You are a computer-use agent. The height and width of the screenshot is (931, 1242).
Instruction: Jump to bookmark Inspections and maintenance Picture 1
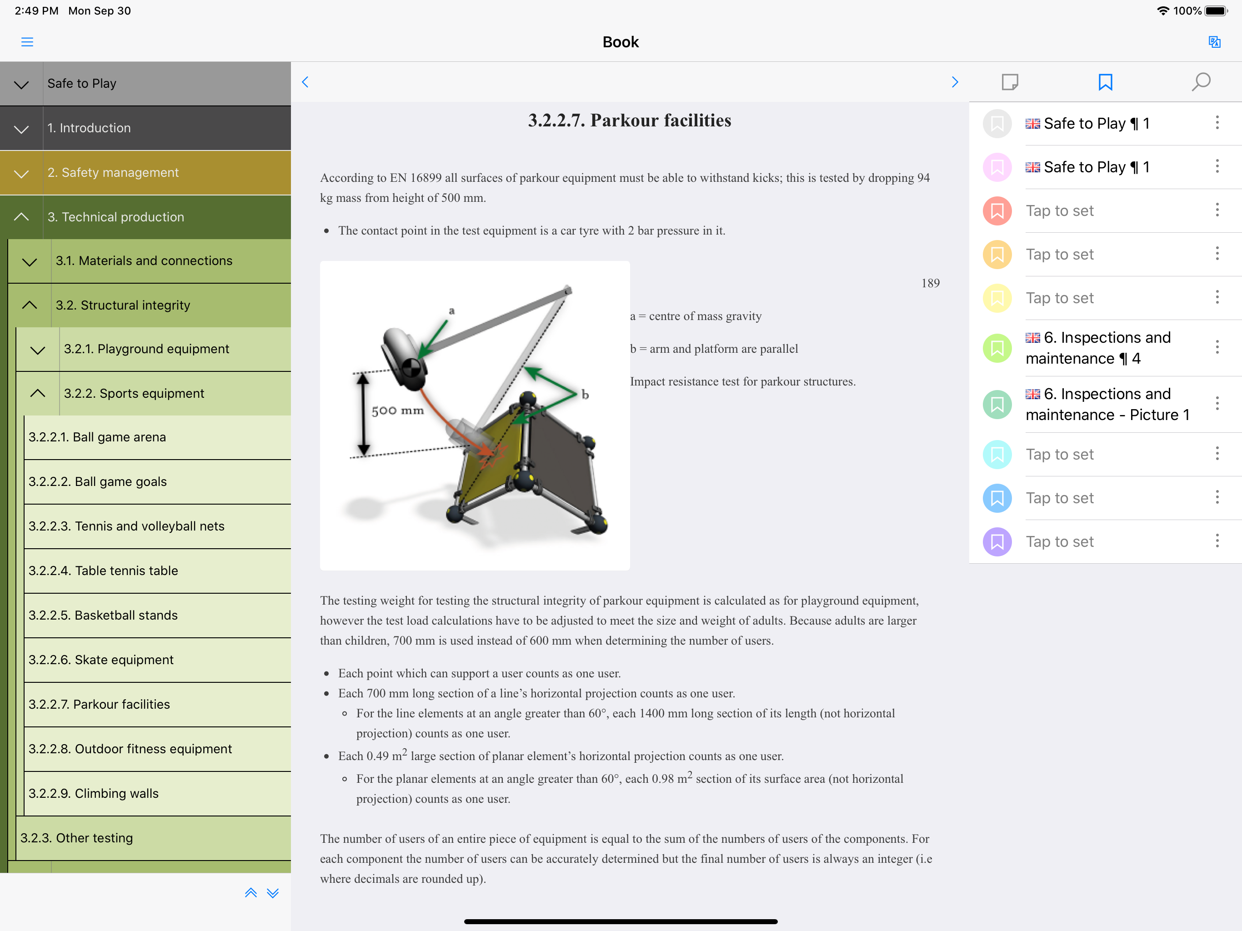click(x=1107, y=404)
